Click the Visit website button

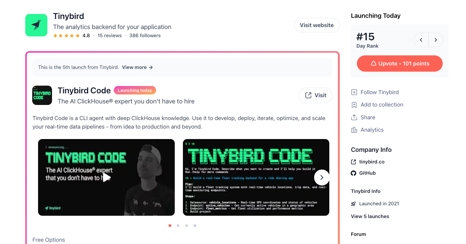(316, 25)
